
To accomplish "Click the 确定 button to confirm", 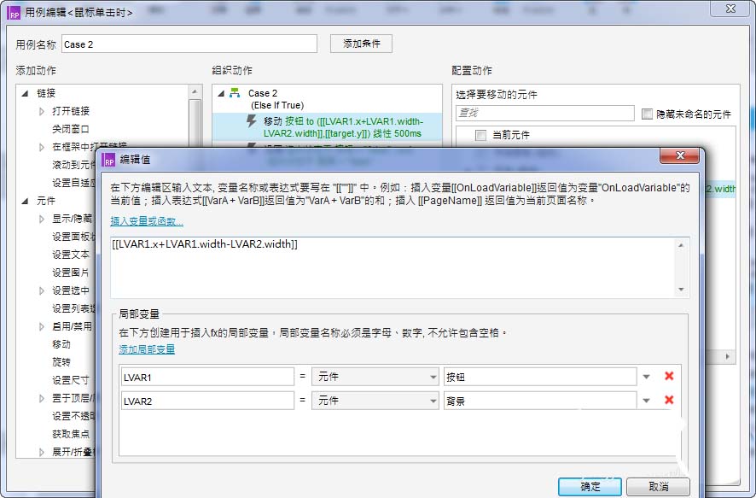I will pos(589,484).
